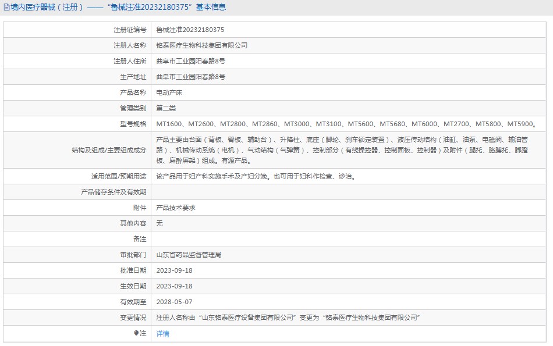Click the structure description starting 产品主要由台面
The height and width of the screenshot is (346, 553).
(342, 150)
